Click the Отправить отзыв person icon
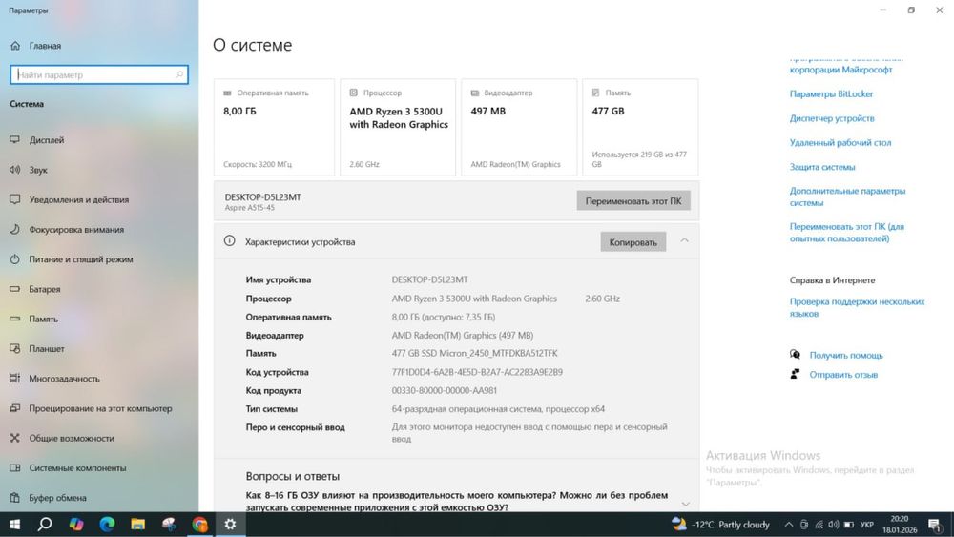 tap(795, 374)
